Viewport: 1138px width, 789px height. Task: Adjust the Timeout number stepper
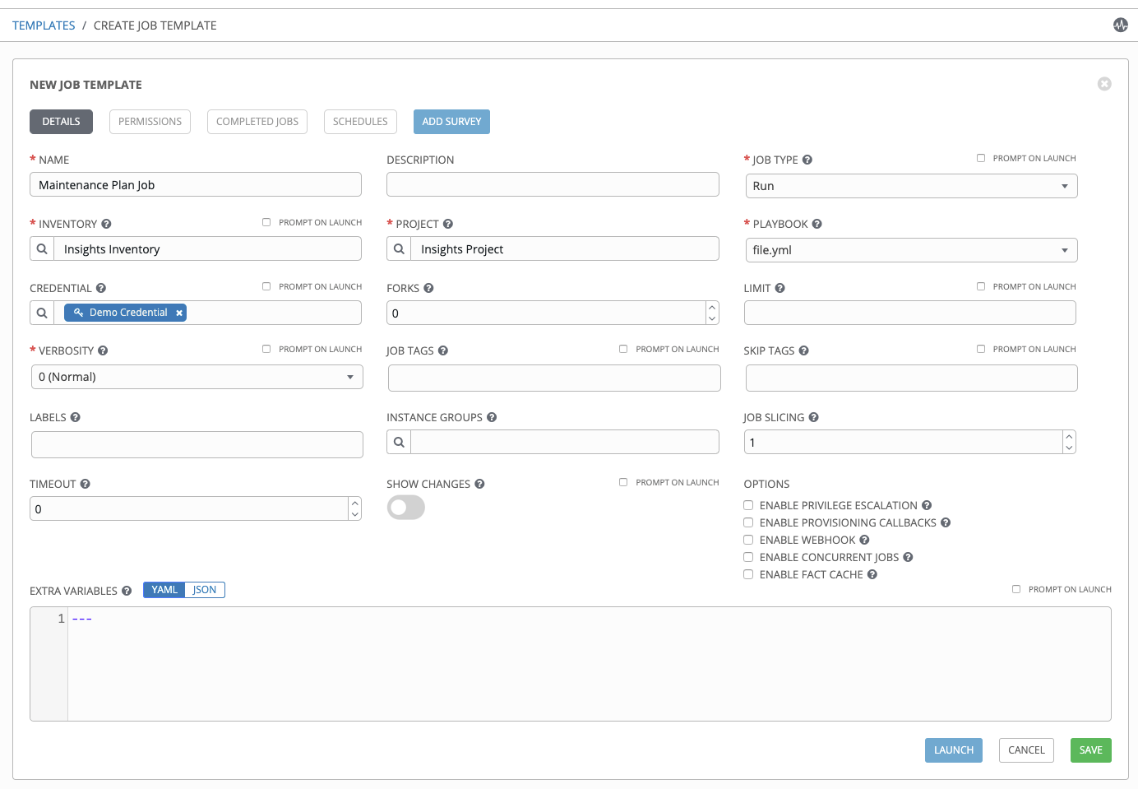(x=355, y=508)
